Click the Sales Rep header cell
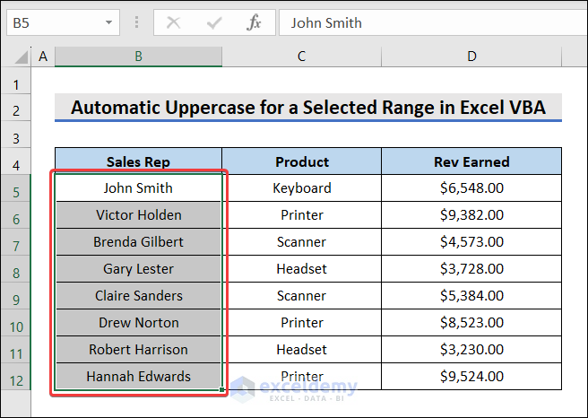 click(138, 162)
